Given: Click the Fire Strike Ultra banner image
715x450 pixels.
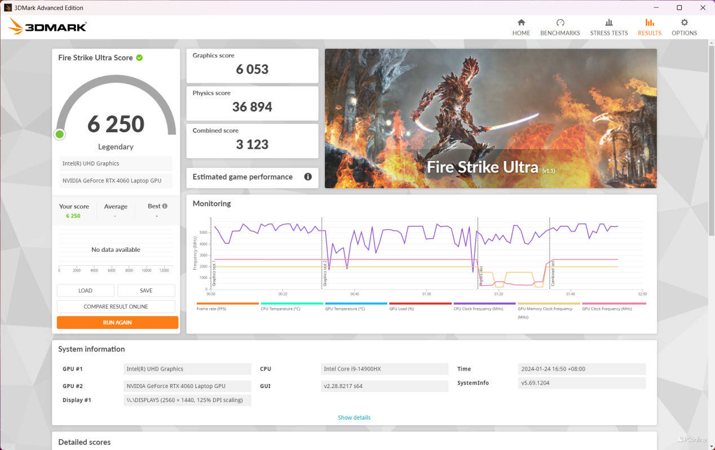Looking at the screenshot, I should 490,118.
